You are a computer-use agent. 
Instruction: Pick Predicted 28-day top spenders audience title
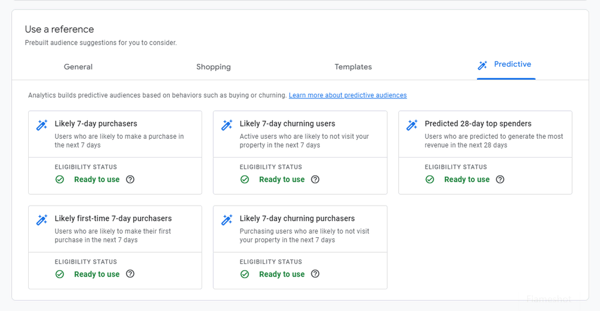coord(478,124)
